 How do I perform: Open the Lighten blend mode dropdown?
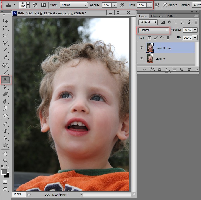pos(154,30)
